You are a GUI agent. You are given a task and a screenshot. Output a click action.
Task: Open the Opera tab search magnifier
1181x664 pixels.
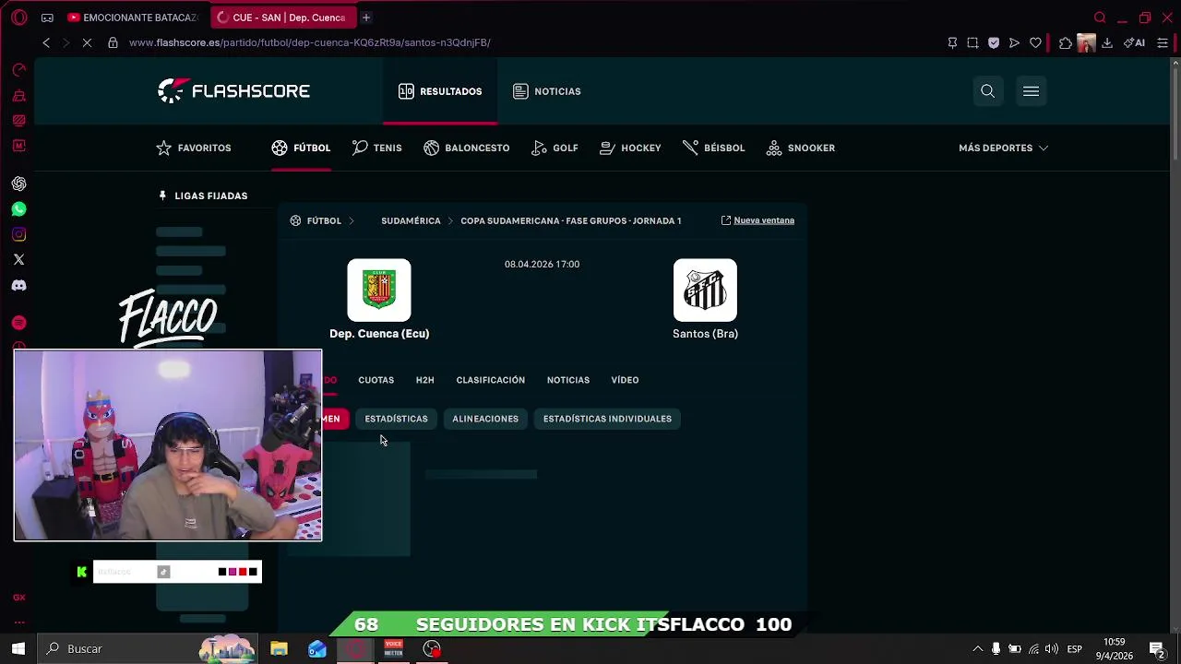click(1100, 18)
